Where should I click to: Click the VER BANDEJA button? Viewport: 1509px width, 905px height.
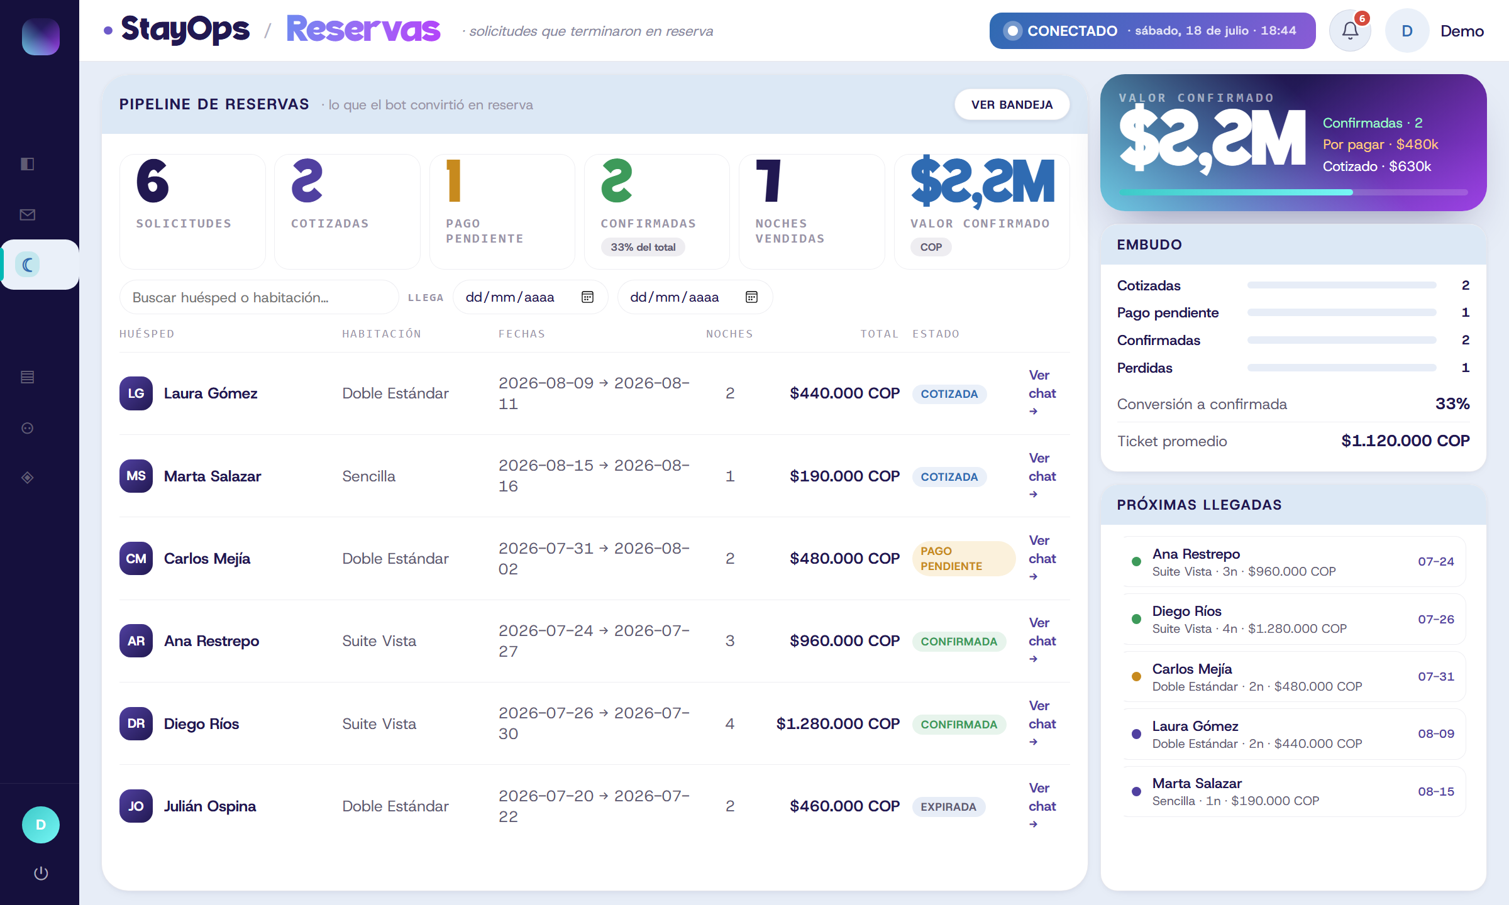tap(1012, 104)
